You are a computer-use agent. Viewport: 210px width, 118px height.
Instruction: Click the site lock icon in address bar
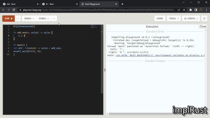[x=20, y=10]
